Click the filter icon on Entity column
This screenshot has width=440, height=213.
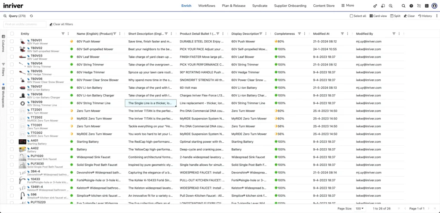[x=63, y=33]
